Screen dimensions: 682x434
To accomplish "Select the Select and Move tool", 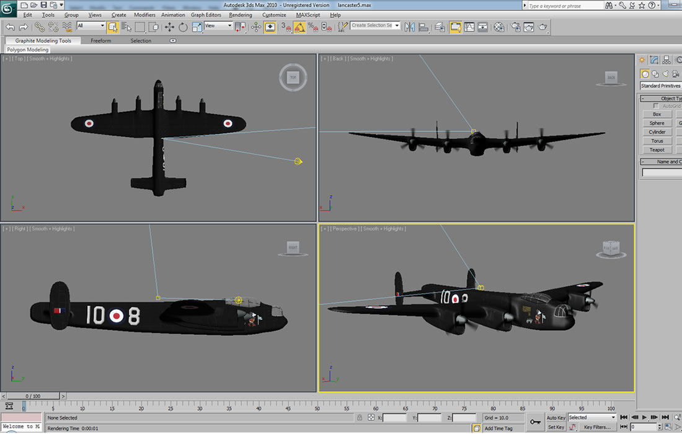I will [x=169, y=27].
